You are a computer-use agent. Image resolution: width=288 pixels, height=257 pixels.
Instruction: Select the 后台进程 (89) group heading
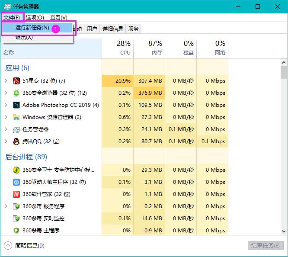(26, 157)
